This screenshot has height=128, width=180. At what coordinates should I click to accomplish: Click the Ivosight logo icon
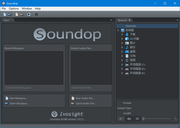point(54,114)
